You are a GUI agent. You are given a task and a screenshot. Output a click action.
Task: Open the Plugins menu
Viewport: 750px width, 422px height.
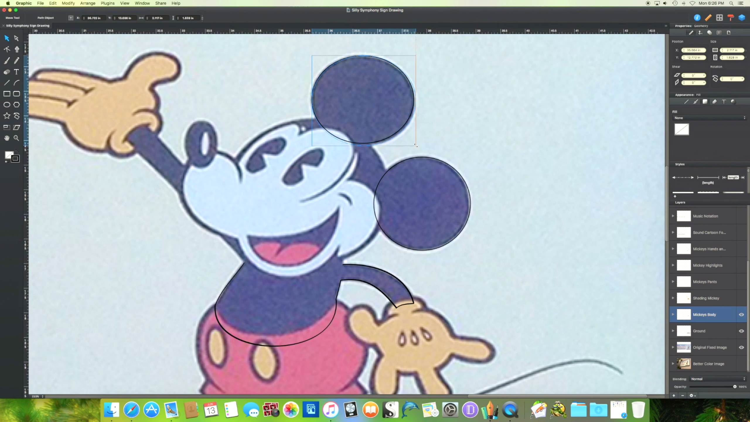click(108, 3)
